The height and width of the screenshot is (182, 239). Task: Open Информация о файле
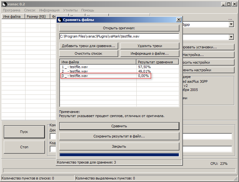[x=149, y=53]
